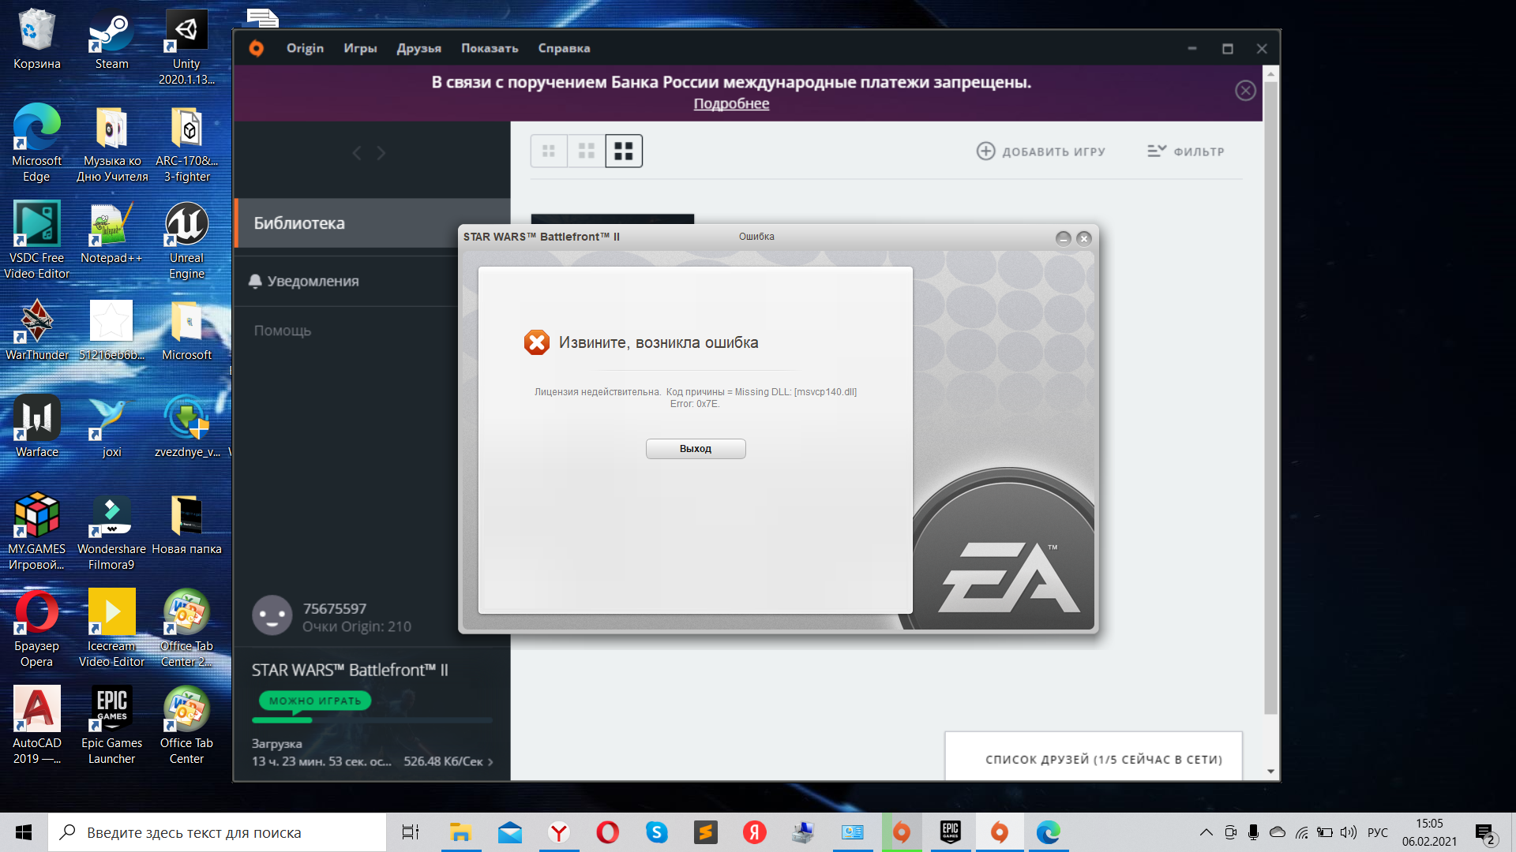
Task: Show hidden tray icons chevron
Action: [x=1206, y=832]
